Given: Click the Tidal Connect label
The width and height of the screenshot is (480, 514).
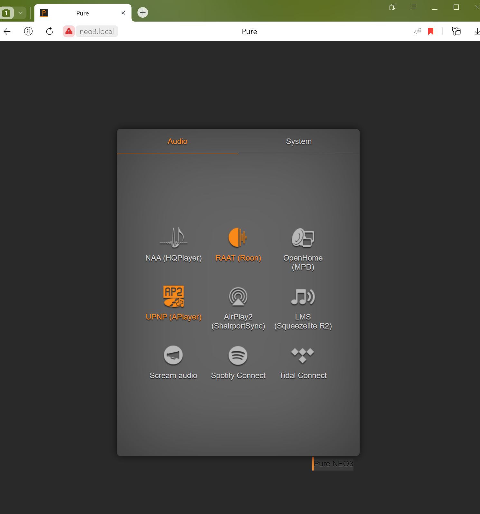Looking at the screenshot, I should 303,376.
